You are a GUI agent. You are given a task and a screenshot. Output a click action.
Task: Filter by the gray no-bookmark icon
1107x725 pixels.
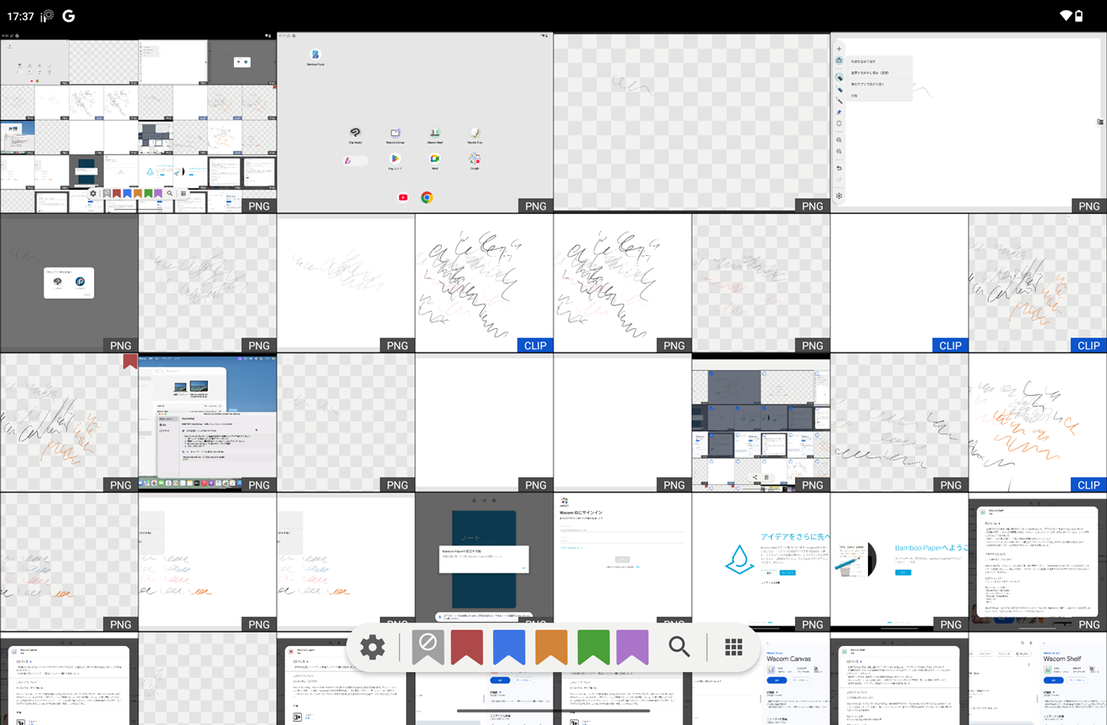tap(428, 647)
